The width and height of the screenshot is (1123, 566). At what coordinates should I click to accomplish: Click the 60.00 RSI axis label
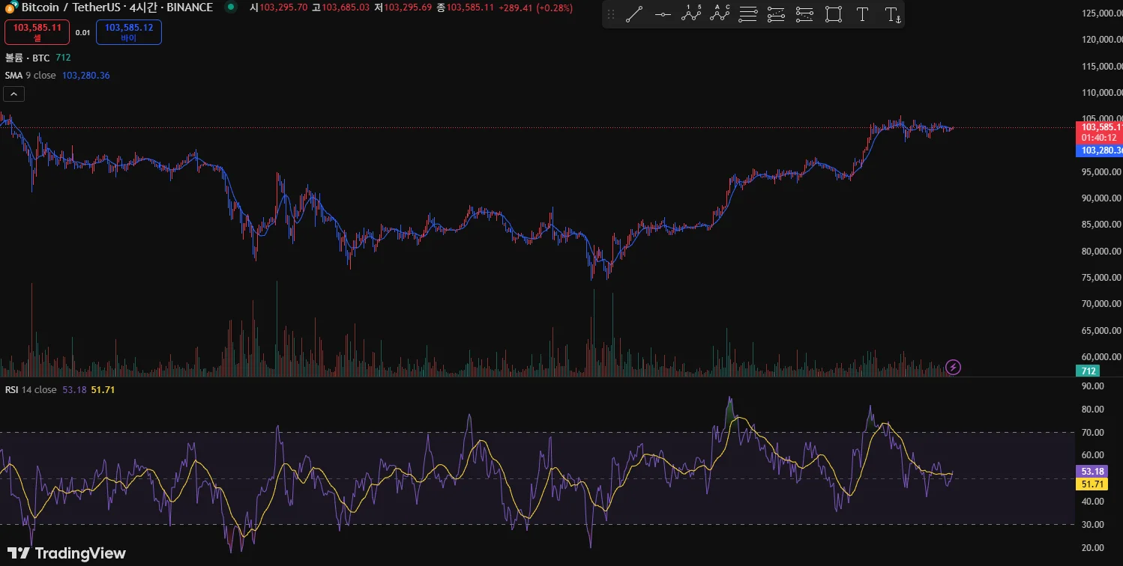click(1092, 455)
